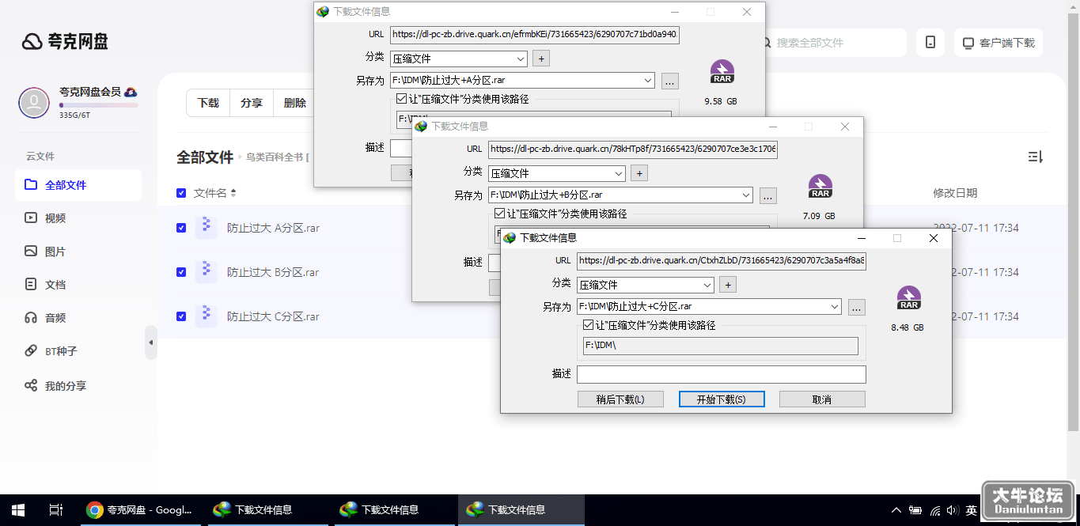Toggle category path checkbox in B分区 dialog
This screenshot has height=526, width=1080.
pos(499,214)
